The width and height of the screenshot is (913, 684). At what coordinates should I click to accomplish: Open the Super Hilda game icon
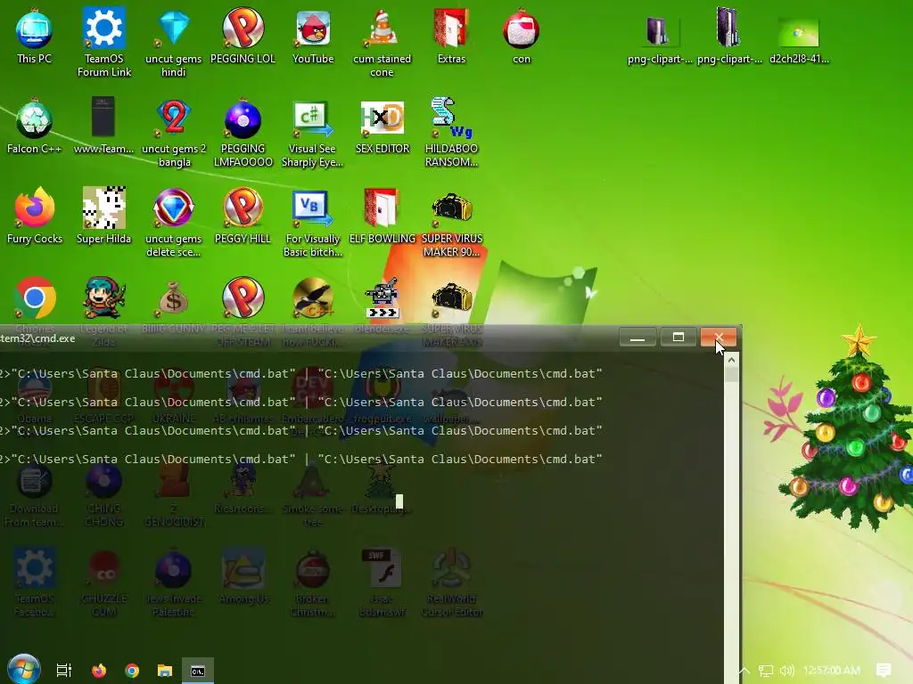click(103, 216)
